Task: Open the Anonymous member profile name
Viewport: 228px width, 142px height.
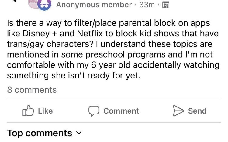Action: [94, 5]
